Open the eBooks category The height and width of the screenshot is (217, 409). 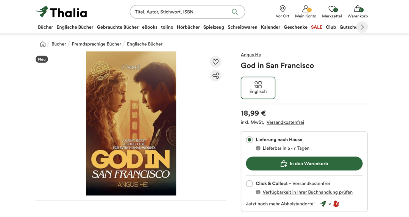(150, 27)
